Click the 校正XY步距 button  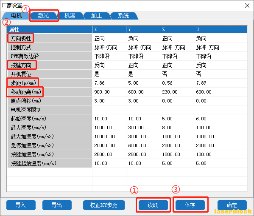pyautogui.click(x=104, y=205)
